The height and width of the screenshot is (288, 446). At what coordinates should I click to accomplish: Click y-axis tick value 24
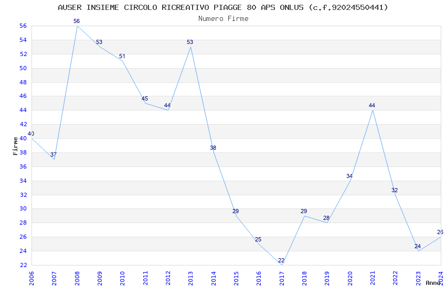click(23, 251)
